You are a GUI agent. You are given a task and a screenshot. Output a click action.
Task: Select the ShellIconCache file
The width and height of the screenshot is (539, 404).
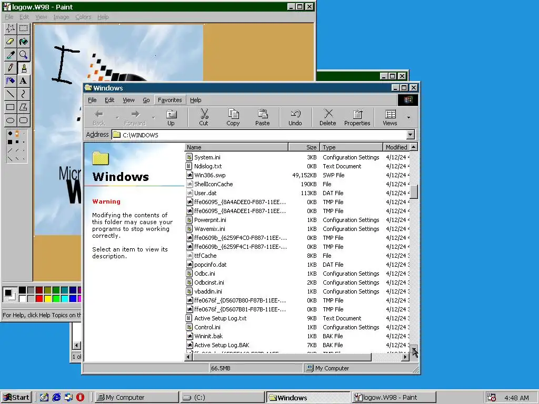tap(214, 184)
